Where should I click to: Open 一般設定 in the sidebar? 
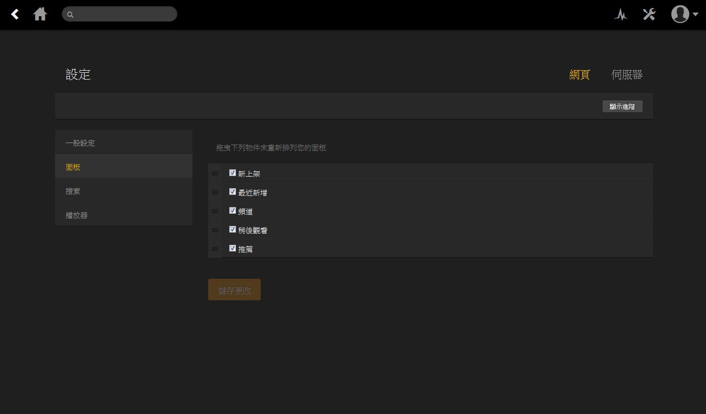124,143
